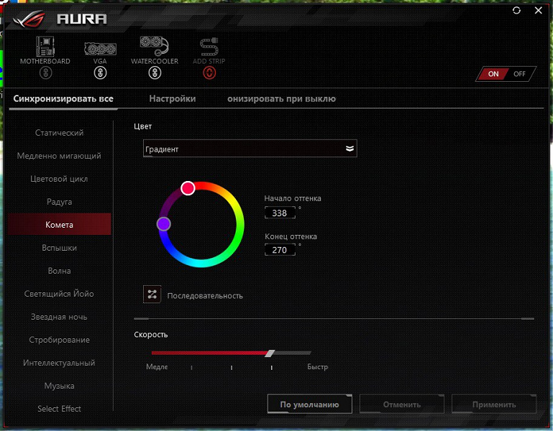This screenshot has width=553, height=431.
Task: Click the double-chevron arrow of color dropdown
Action: [x=349, y=149]
